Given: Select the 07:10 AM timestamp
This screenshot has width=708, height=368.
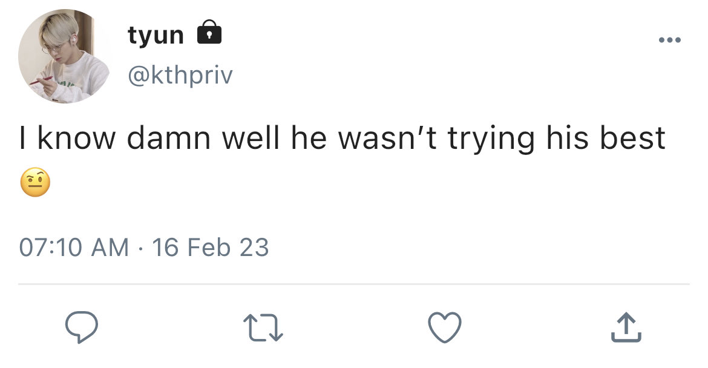Looking at the screenshot, I should tap(74, 248).
